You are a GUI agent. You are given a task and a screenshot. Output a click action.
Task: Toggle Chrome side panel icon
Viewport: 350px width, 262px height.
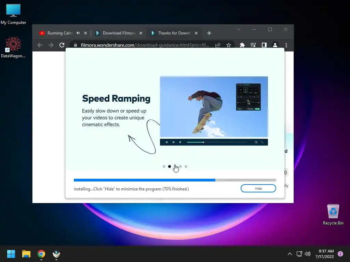(x=264, y=45)
